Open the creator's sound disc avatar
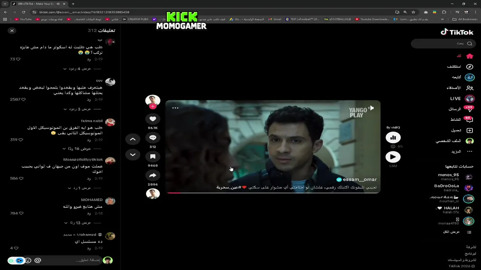The width and height of the screenshot is (481, 270). (153, 193)
